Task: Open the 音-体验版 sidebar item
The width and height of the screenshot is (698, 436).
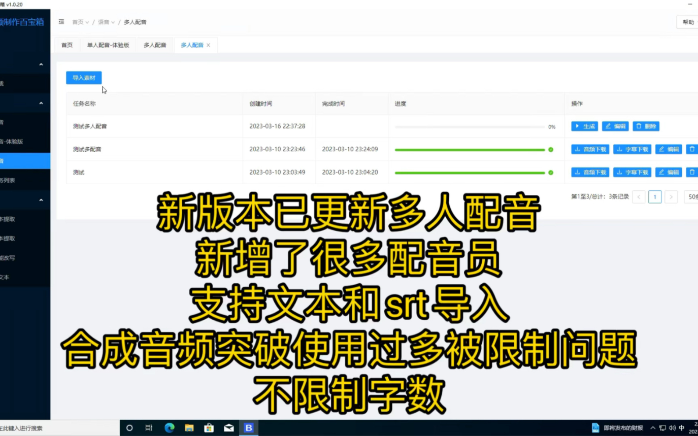Action: pyautogui.click(x=25, y=142)
